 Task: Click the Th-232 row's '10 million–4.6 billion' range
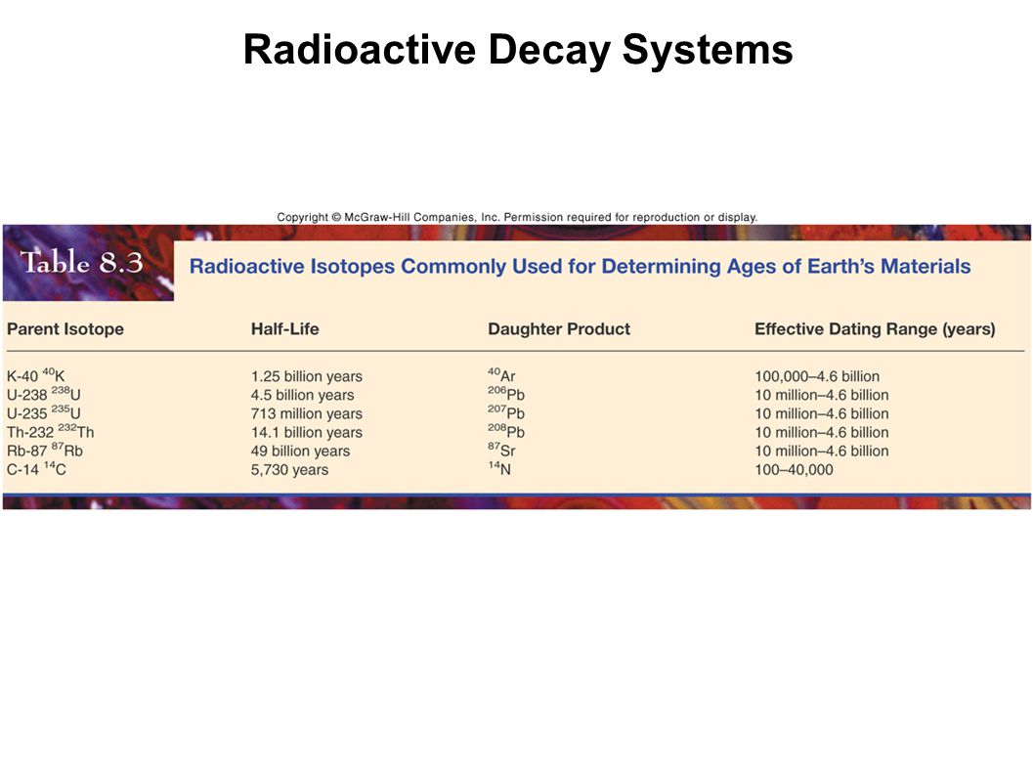[822, 432]
